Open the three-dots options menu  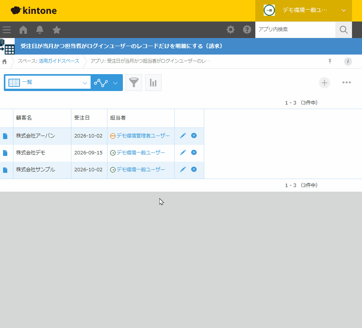[x=347, y=83]
